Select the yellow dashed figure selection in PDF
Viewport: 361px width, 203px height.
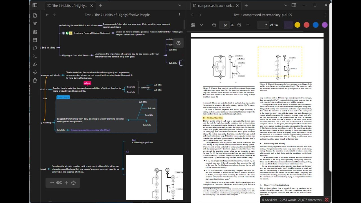point(280,61)
